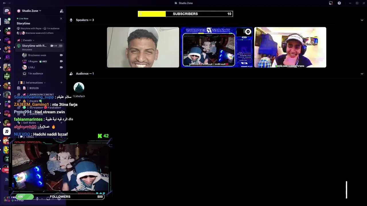Click the white vertical bar at bottom right
367x206 pixels.
[346, 190]
